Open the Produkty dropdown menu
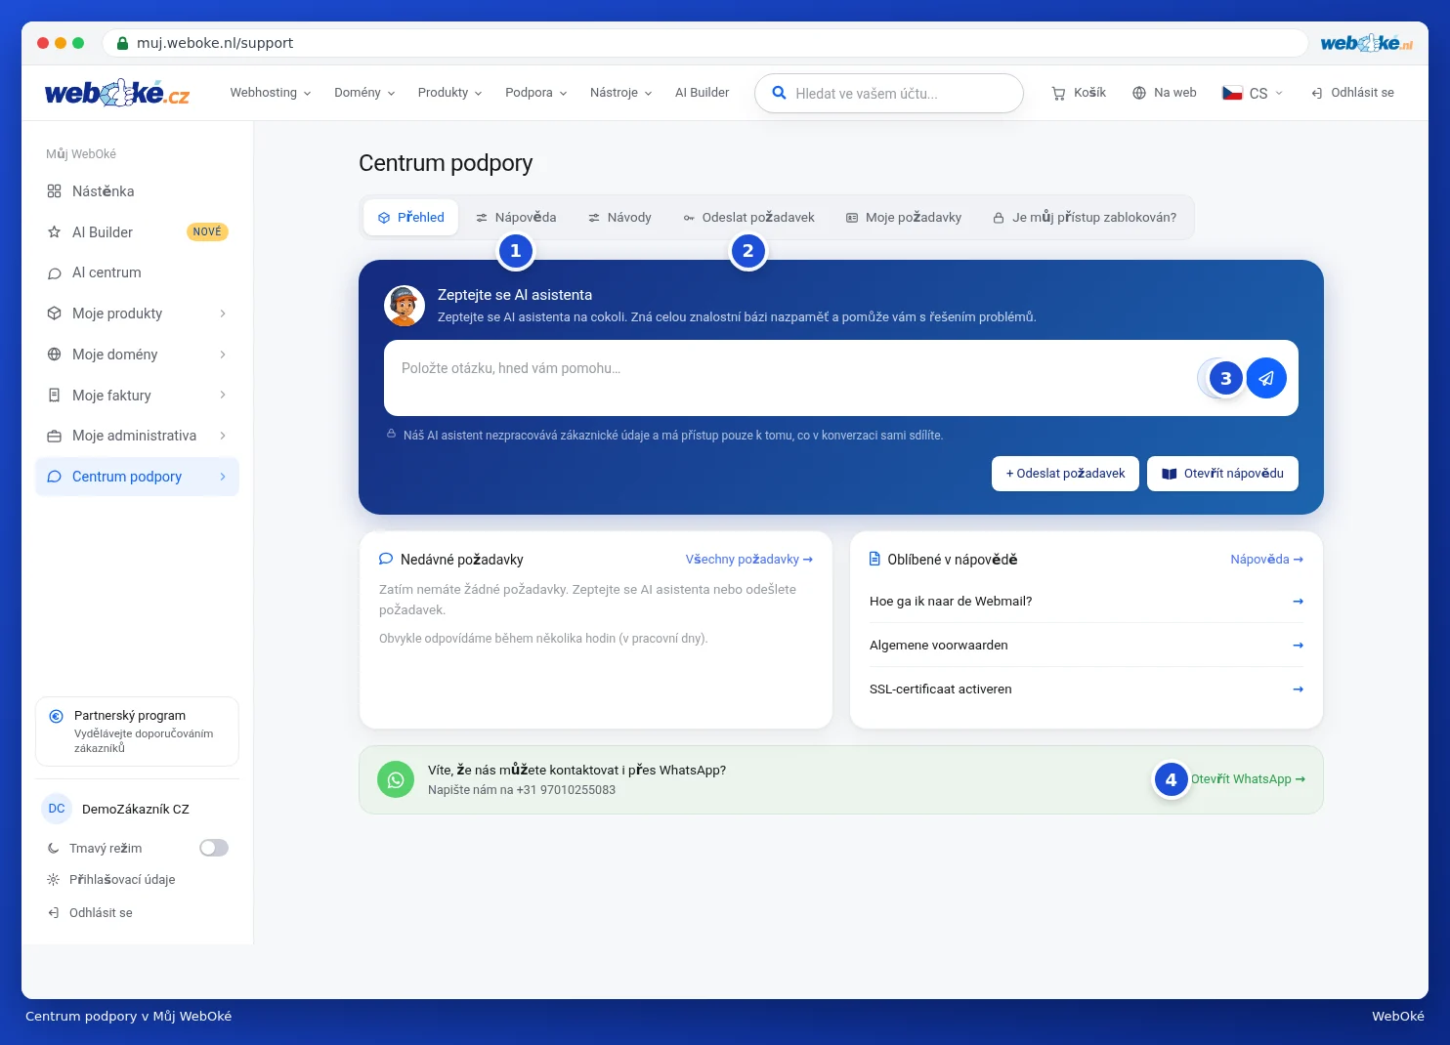The width and height of the screenshot is (1450, 1045). (x=449, y=93)
